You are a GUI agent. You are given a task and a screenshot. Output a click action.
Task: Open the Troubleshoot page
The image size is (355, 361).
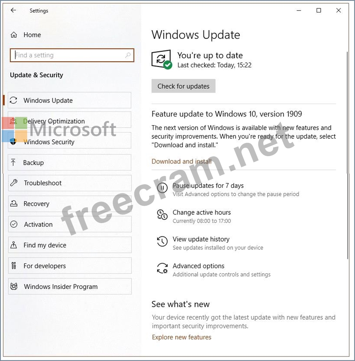tap(70, 183)
